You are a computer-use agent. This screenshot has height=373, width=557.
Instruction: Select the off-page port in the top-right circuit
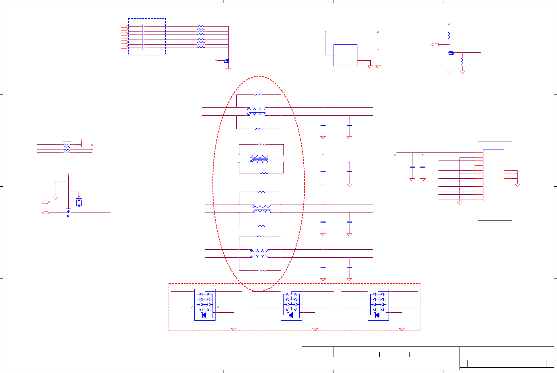pyautogui.click(x=435, y=44)
